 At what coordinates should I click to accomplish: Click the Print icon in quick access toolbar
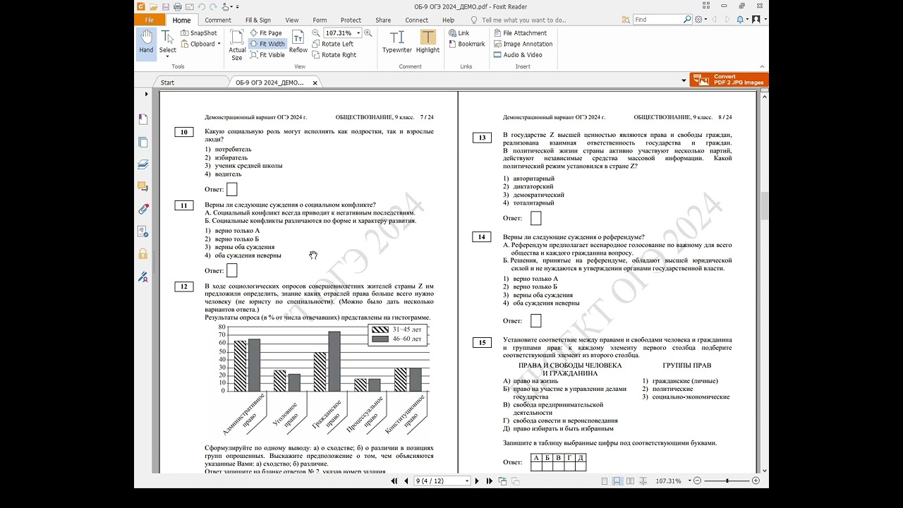(x=177, y=7)
